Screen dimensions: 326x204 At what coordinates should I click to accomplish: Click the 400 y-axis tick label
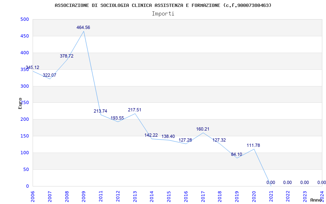tap(24, 53)
